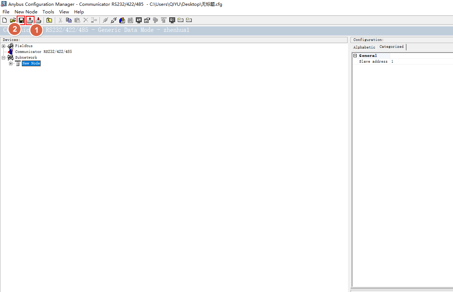453x292 pixels.
Task: Copy the selection with the Copy icon
Action: 69,20
